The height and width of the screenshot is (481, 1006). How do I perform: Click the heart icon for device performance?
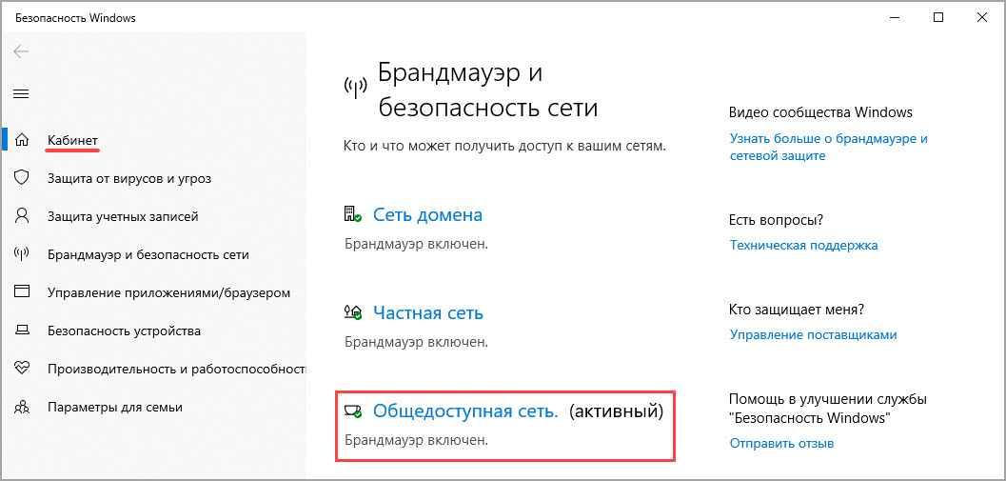(x=22, y=369)
